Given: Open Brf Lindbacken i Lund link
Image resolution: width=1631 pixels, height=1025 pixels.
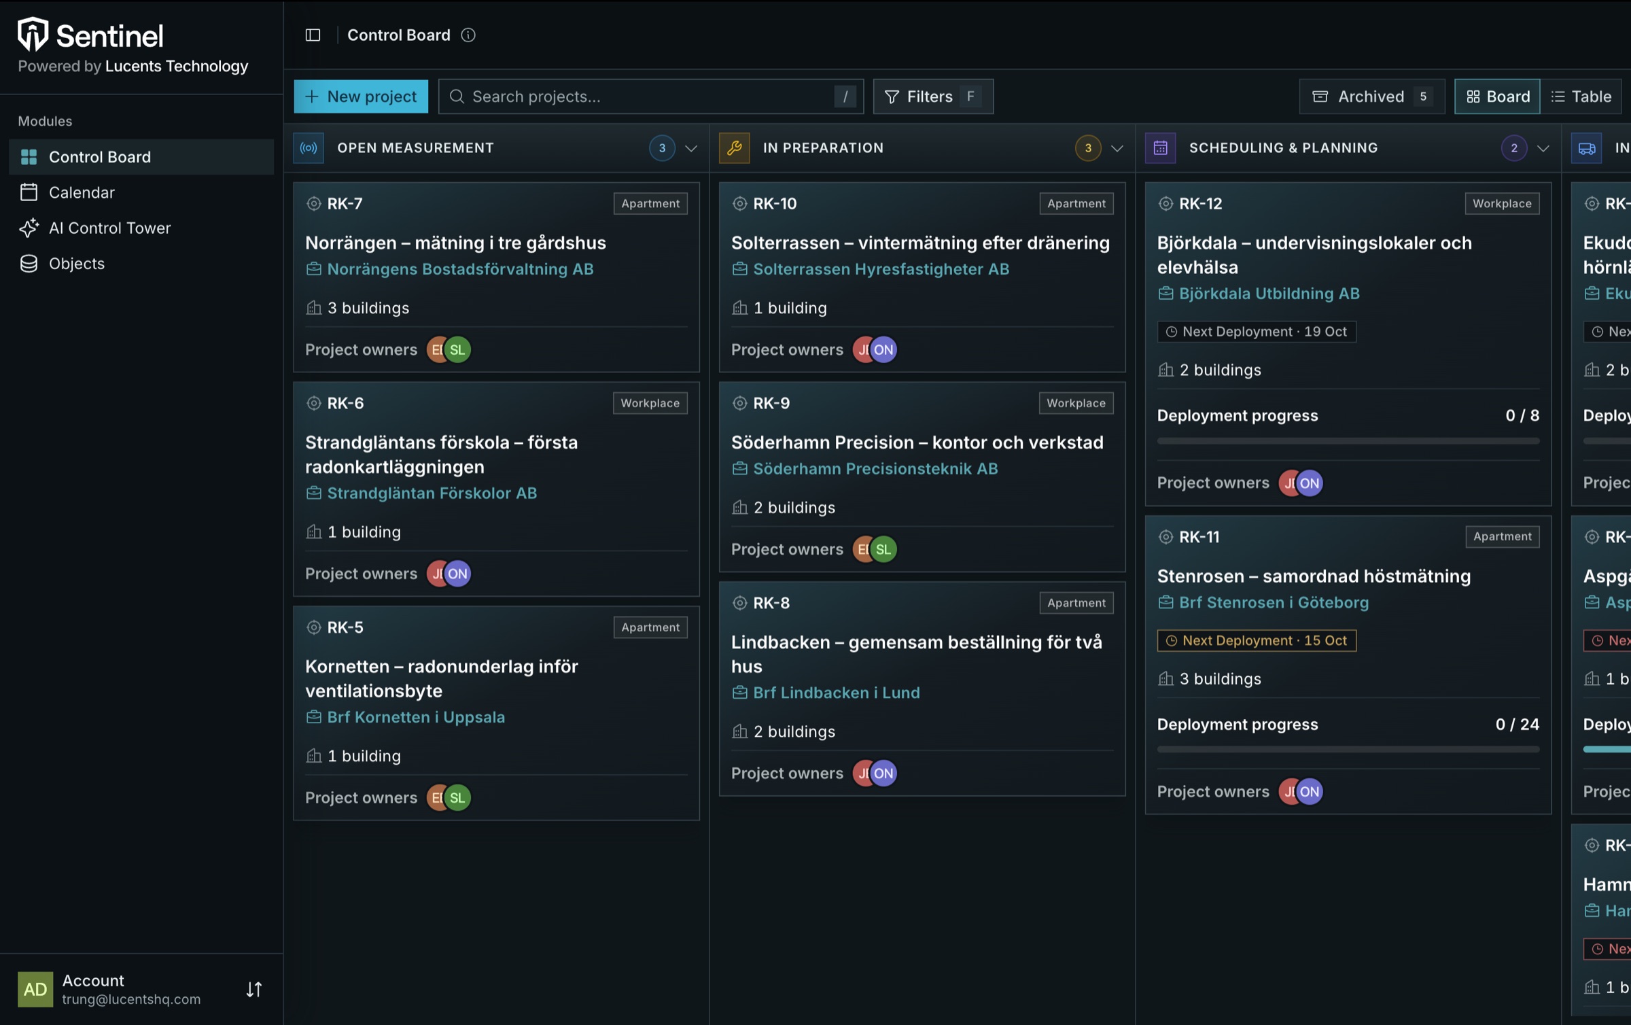Looking at the screenshot, I should tap(836, 693).
